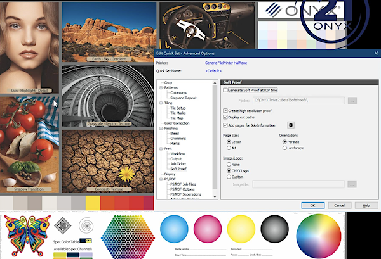Browse for soft proof folder
Image resolution: width=381 pixels, height=259 pixels.
pyautogui.click(x=352, y=100)
